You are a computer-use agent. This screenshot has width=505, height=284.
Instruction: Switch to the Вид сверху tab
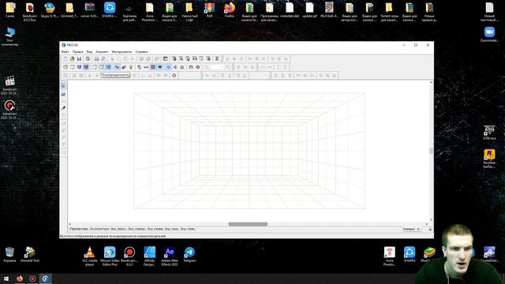coord(118,229)
